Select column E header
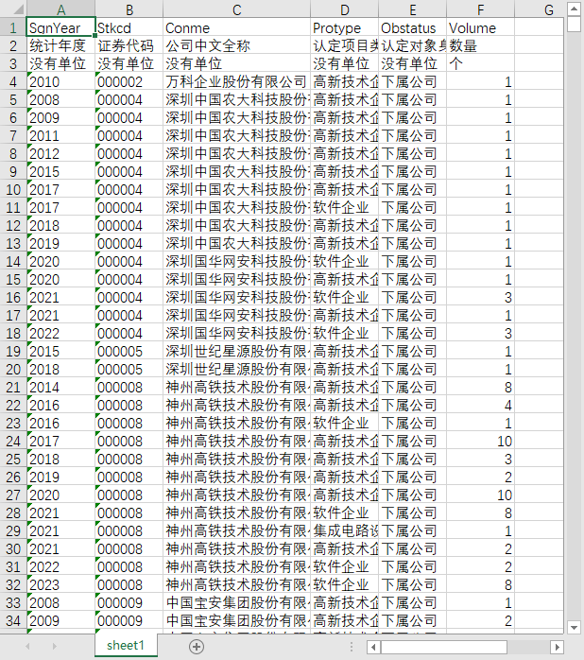 pos(412,9)
